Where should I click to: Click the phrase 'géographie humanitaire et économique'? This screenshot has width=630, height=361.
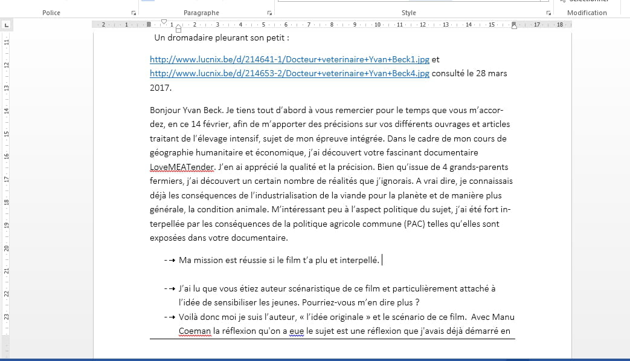[227, 153]
